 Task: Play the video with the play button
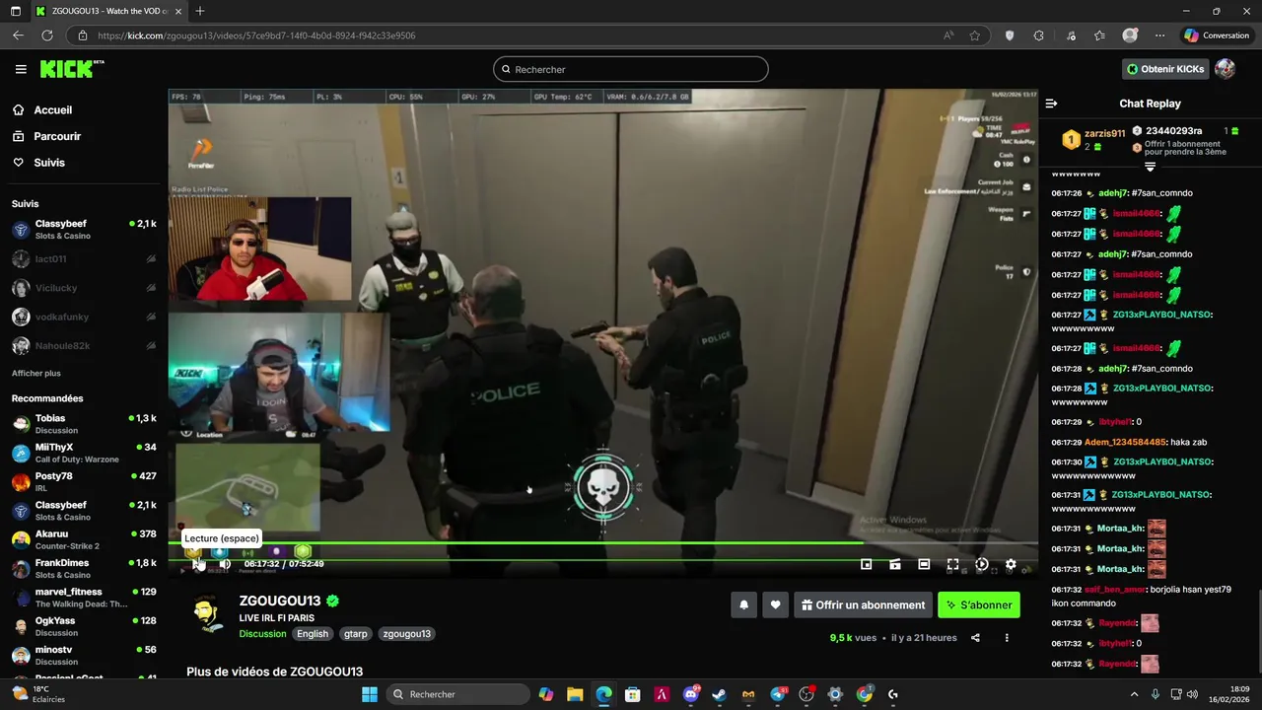point(197,564)
